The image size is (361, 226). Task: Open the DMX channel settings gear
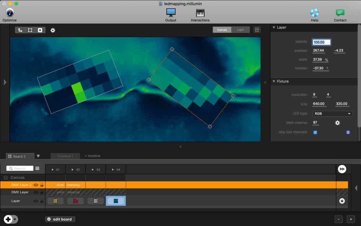coord(337,123)
